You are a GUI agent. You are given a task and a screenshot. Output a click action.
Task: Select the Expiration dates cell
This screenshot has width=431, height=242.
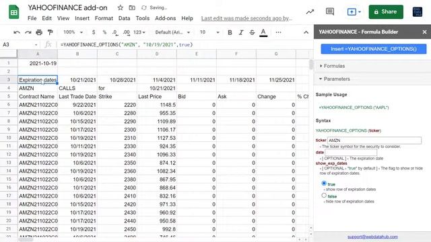click(x=38, y=80)
